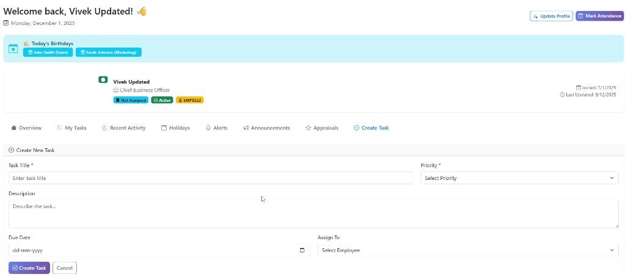The image size is (625, 277).
Task: Click the Mark Attendance button
Action: click(x=599, y=16)
